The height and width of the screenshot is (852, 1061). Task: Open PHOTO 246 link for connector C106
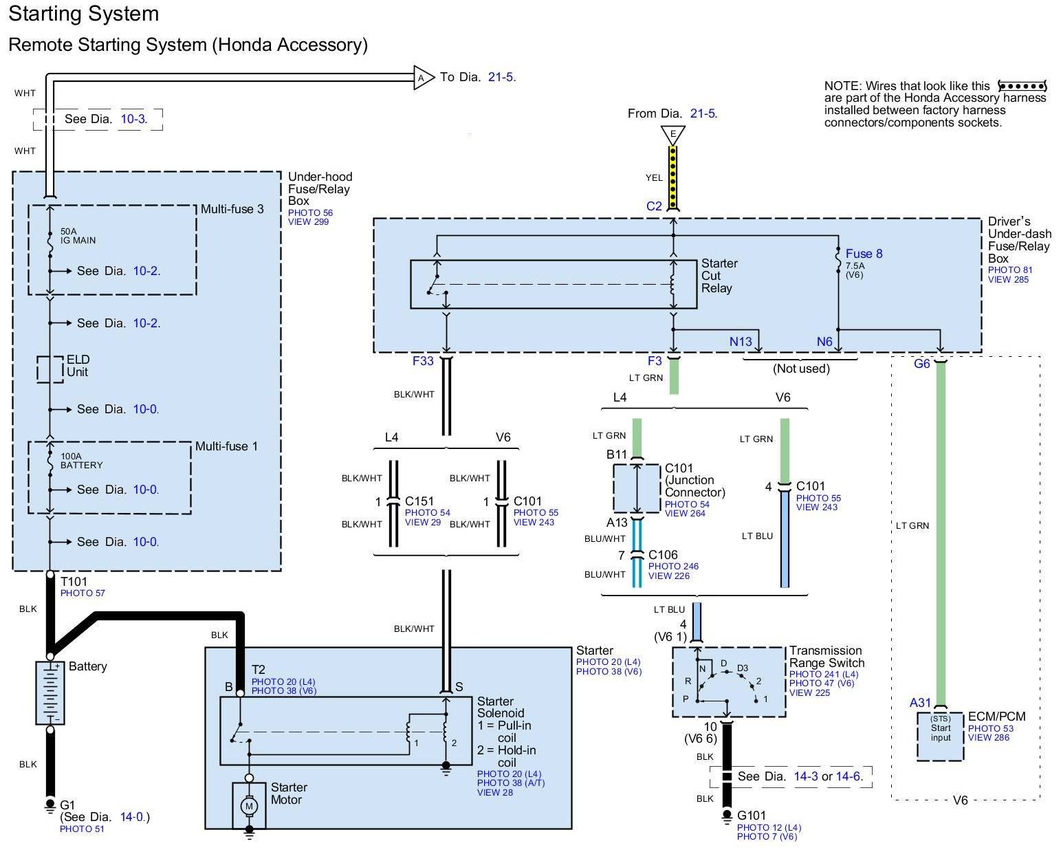point(673,566)
